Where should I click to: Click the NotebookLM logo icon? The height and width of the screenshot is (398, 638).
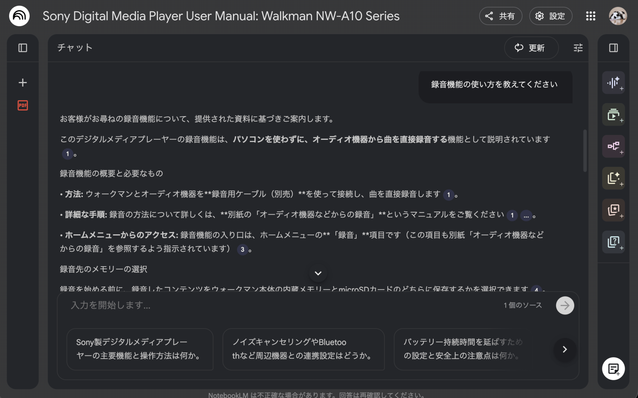(x=19, y=16)
